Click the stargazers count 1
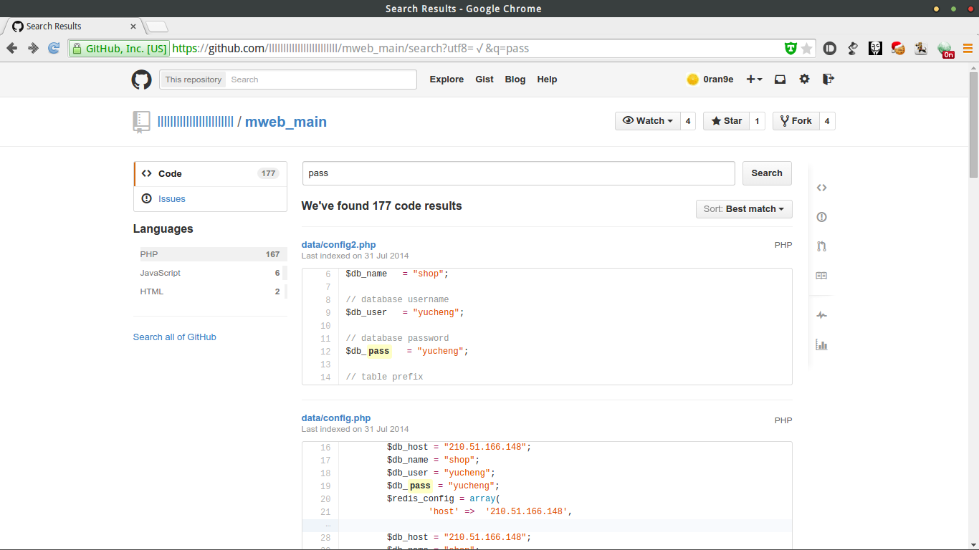979x550 pixels. point(758,121)
